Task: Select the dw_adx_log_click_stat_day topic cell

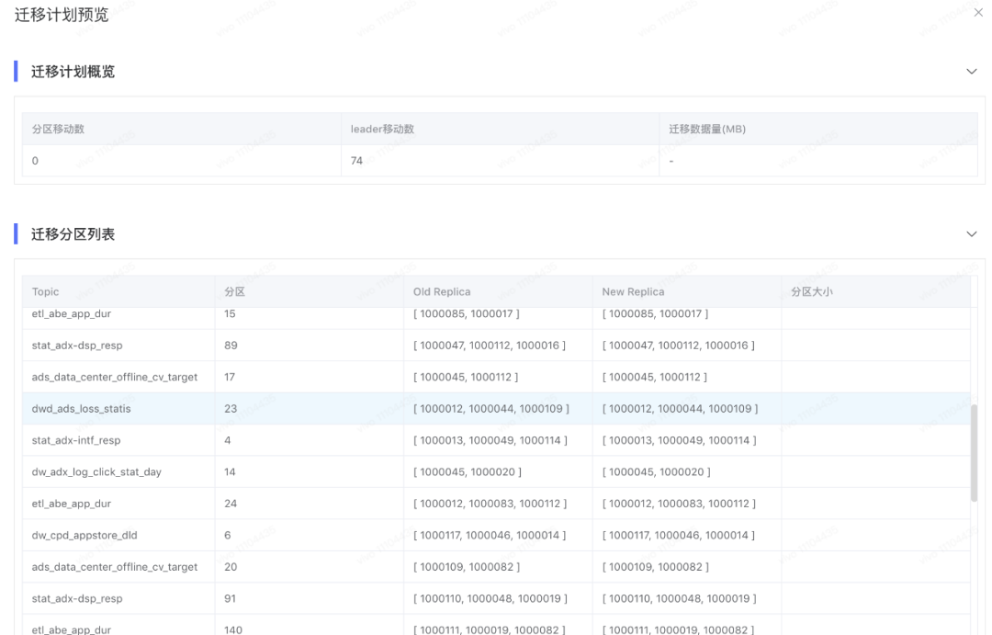Action: point(96,472)
